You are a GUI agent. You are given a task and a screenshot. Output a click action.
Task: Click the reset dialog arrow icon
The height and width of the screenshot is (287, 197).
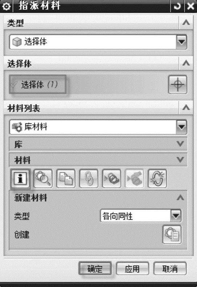(x=177, y=6)
